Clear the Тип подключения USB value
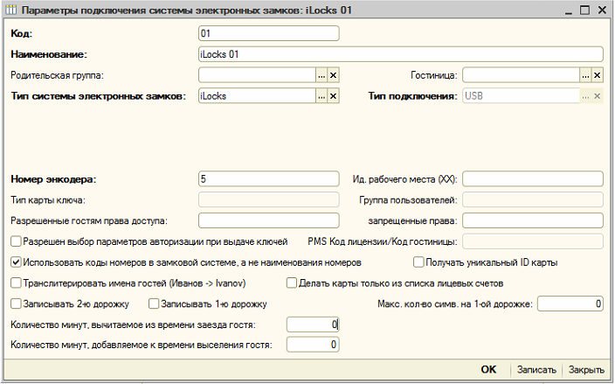Viewport: 615px width, 384px height. [x=598, y=96]
